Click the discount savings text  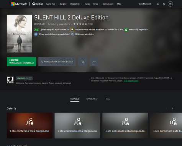tap(99, 30)
